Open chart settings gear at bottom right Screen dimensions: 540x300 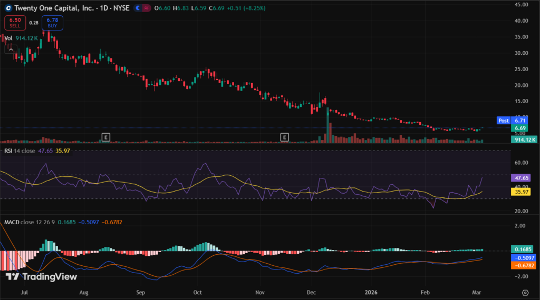click(525, 292)
